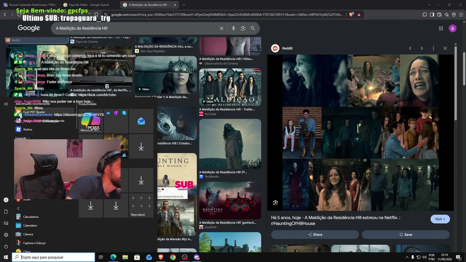Open the Brave main menu

pos(461,15)
